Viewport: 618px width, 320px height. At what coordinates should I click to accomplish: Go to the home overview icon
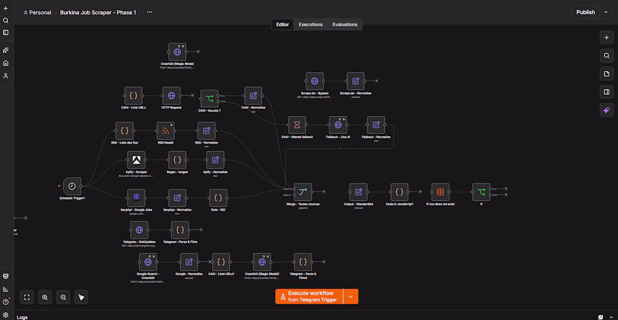point(6,63)
